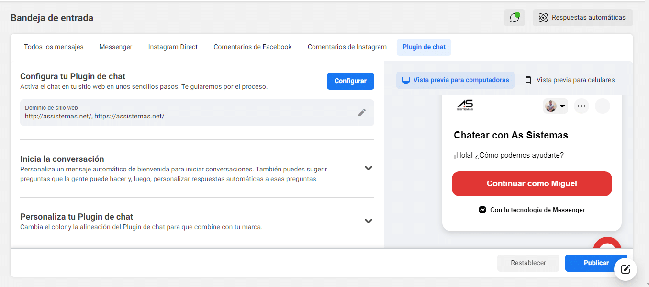Open the Todos los mensajes tab
Image resolution: width=649 pixels, height=287 pixels.
click(x=54, y=47)
